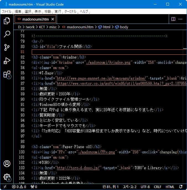Click Paper Plane xUI text on line 99

[77, 147]
